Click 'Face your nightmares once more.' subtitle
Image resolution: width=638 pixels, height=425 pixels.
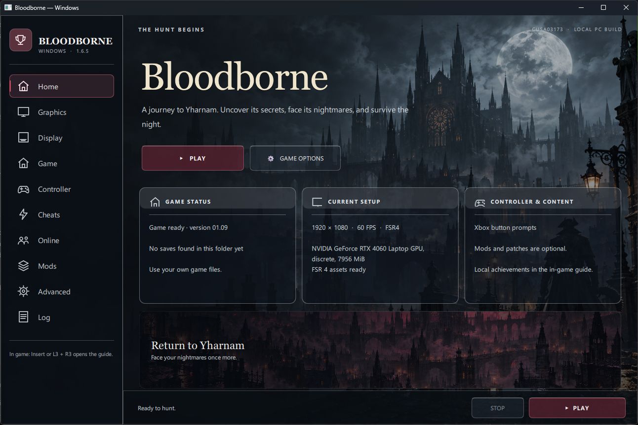[x=194, y=357]
